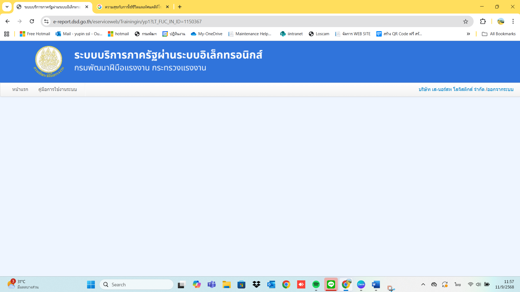The image size is (520, 292).
Task: Click the site information icon in the address bar
Action: pos(46,22)
